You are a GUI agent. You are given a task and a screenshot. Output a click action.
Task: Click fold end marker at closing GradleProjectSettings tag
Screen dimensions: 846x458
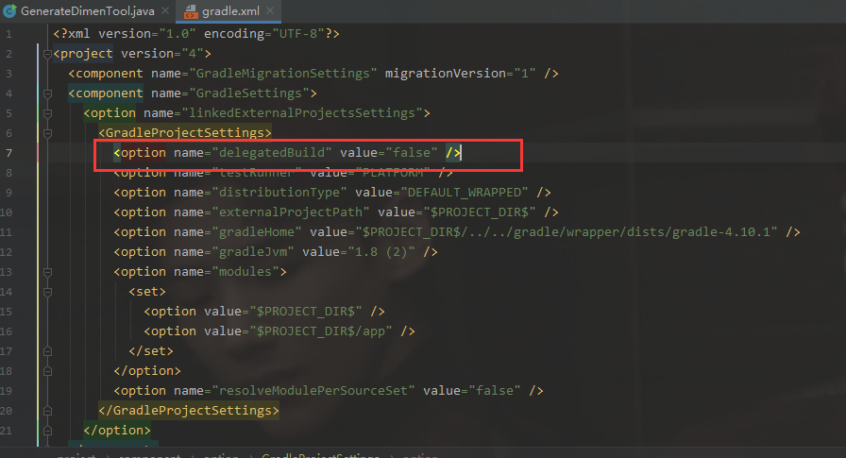tap(47, 411)
